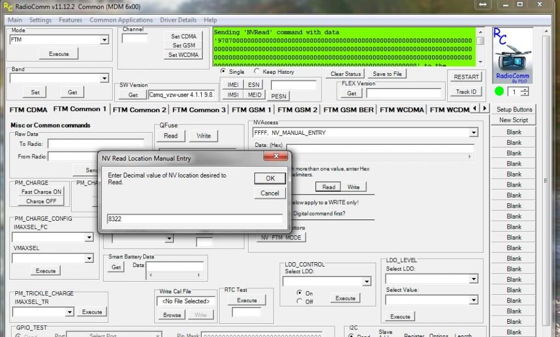Click the Track ID button
This screenshot has height=337, width=560.
click(466, 92)
